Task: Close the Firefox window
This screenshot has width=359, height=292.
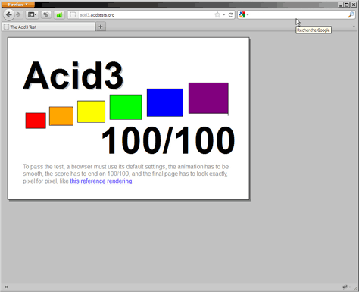Action: [354, 5]
